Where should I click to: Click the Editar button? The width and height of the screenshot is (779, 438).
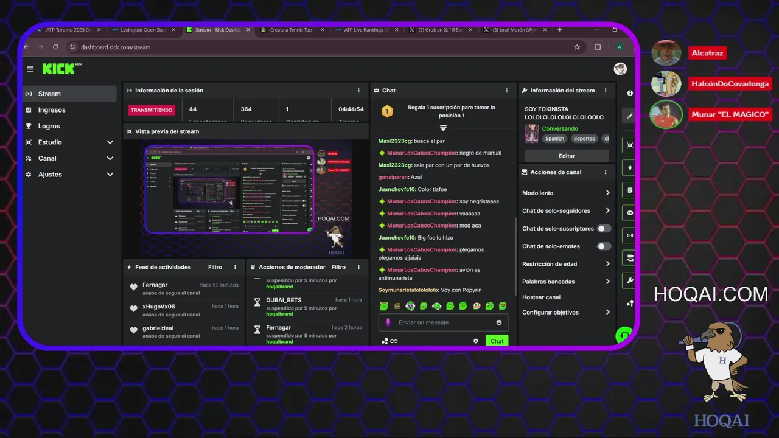coord(567,156)
